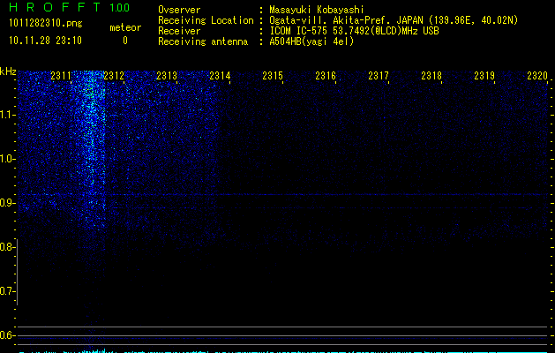Click the 2318 time marker
This screenshot has height=353, width=555.
tap(431, 76)
